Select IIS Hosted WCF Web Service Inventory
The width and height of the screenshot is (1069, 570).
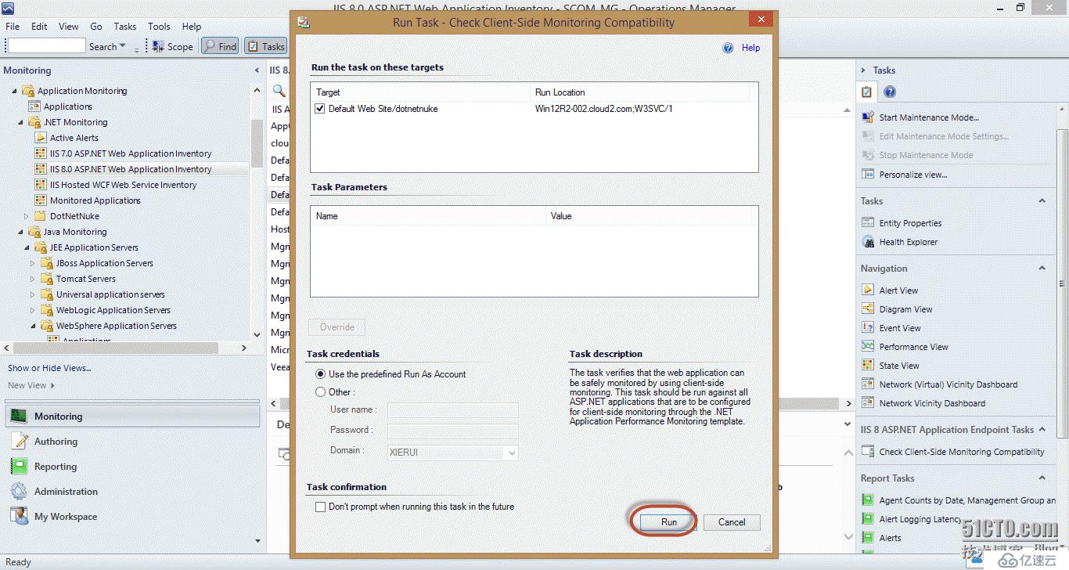point(123,185)
